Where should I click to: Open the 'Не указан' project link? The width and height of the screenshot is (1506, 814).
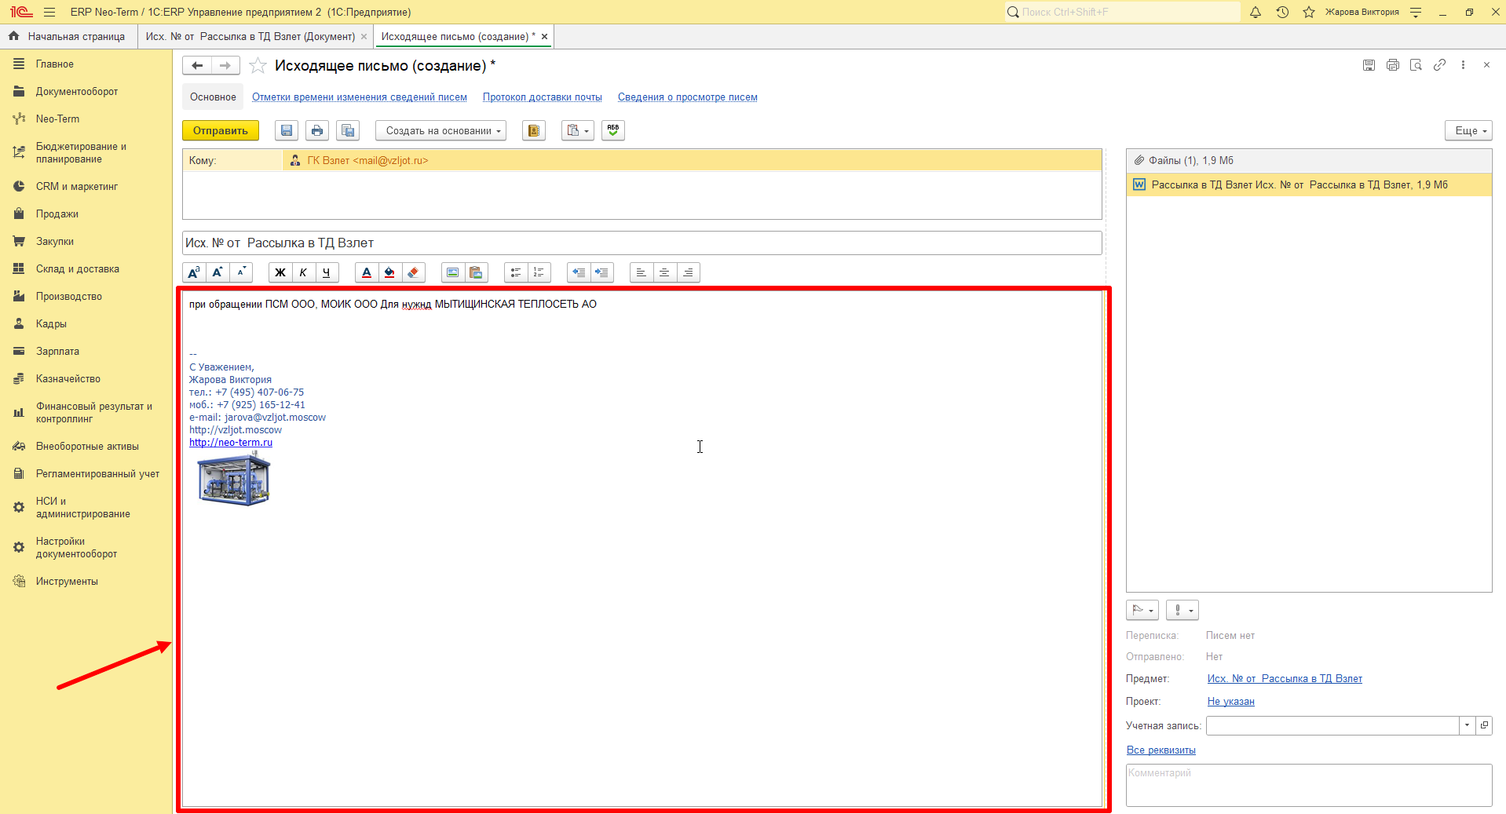point(1231,702)
